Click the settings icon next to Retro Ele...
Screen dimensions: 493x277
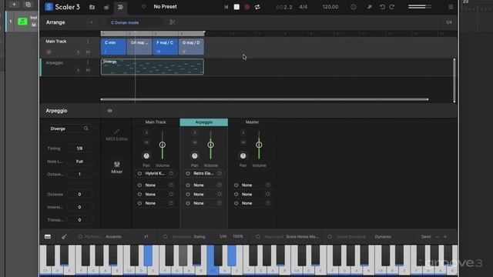tap(220, 173)
